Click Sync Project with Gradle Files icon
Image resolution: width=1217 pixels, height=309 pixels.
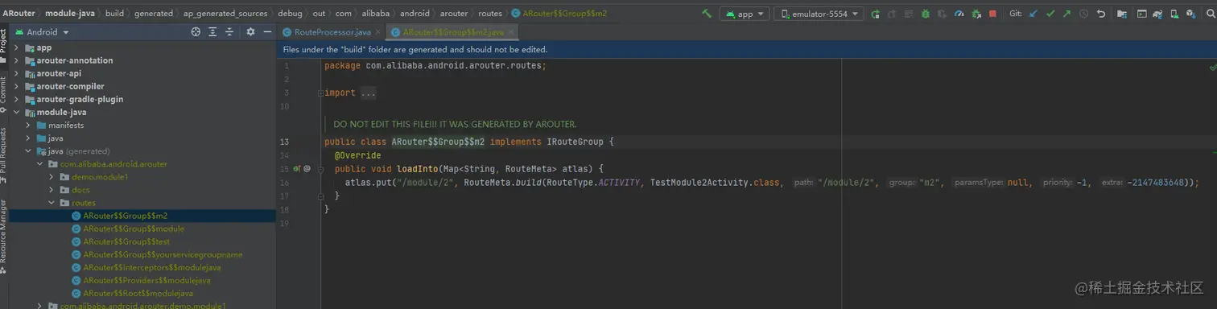point(1157,14)
